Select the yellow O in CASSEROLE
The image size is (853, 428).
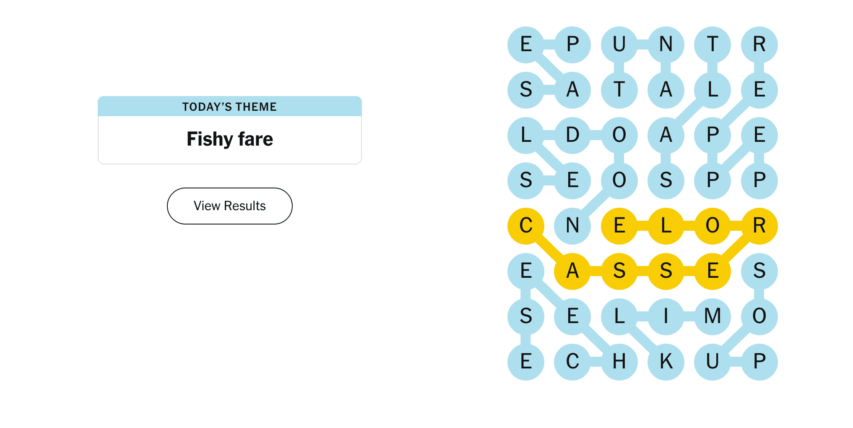point(713,226)
